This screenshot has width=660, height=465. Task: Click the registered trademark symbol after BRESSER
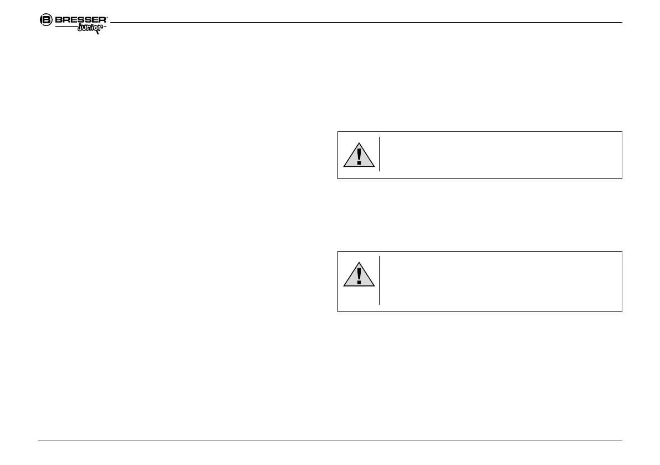coord(106,17)
